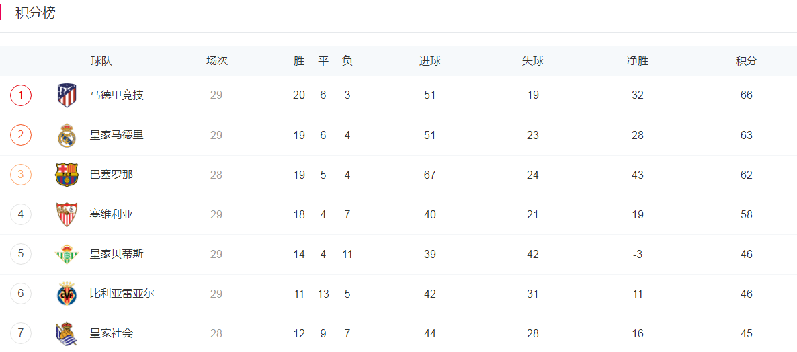The height and width of the screenshot is (352, 797).
Task: Click the Atlético Madrid club crest
Action: coord(67,95)
